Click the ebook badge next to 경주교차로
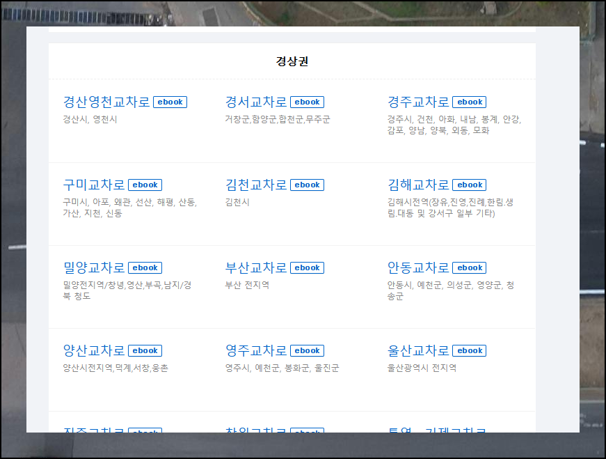The height and width of the screenshot is (459, 606). [470, 102]
